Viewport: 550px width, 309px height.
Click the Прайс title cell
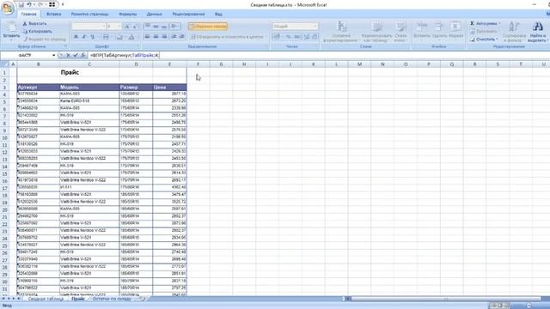70,72
